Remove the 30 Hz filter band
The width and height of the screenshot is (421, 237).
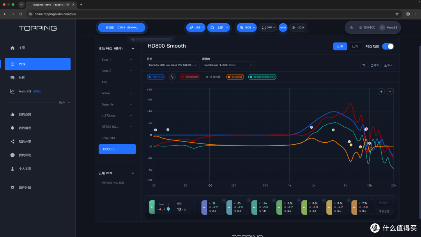[x=249, y=200]
